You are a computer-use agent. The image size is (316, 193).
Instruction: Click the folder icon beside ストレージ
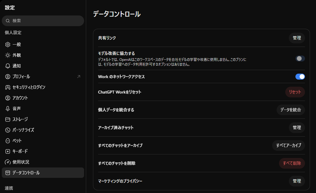tap(8, 119)
